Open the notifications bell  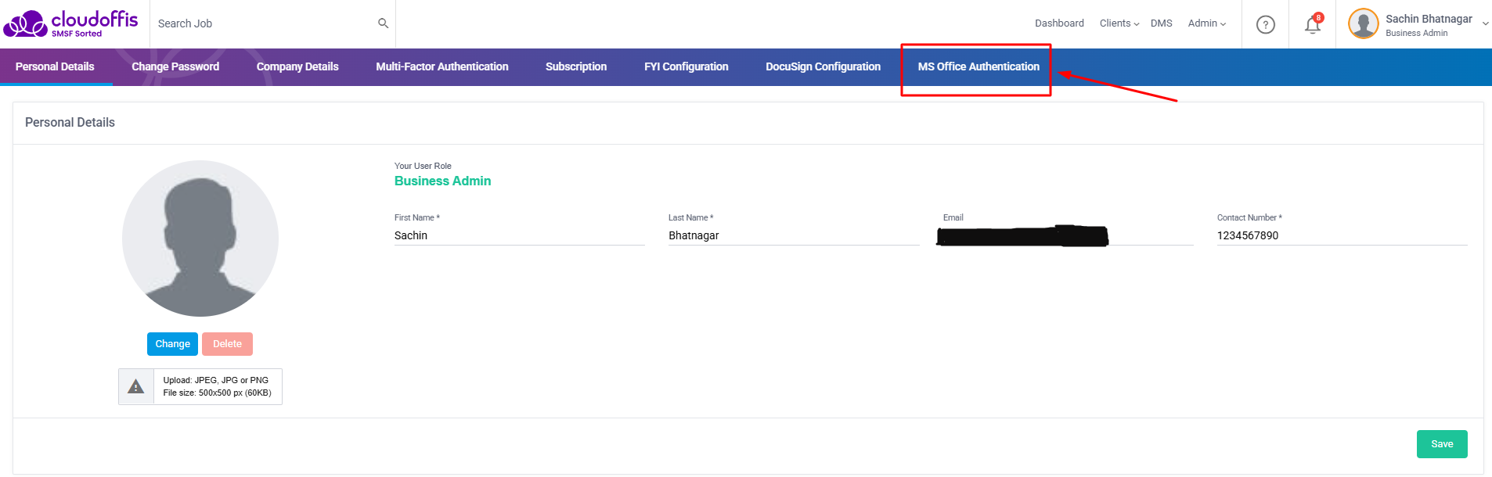[x=1313, y=25]
